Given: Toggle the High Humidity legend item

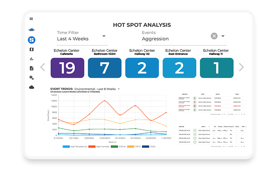Looking at the screenshot, I should point(99,147).
